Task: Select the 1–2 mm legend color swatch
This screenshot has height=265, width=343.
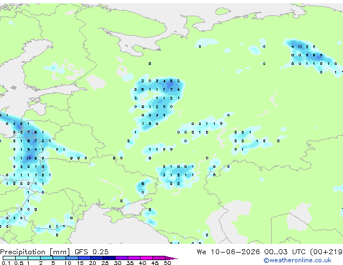Action: point(34,258)
